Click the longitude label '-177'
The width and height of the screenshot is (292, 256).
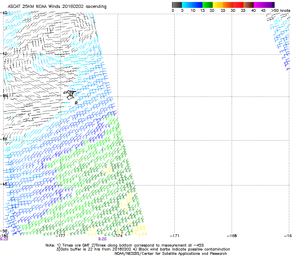click(x=60, y=236)
